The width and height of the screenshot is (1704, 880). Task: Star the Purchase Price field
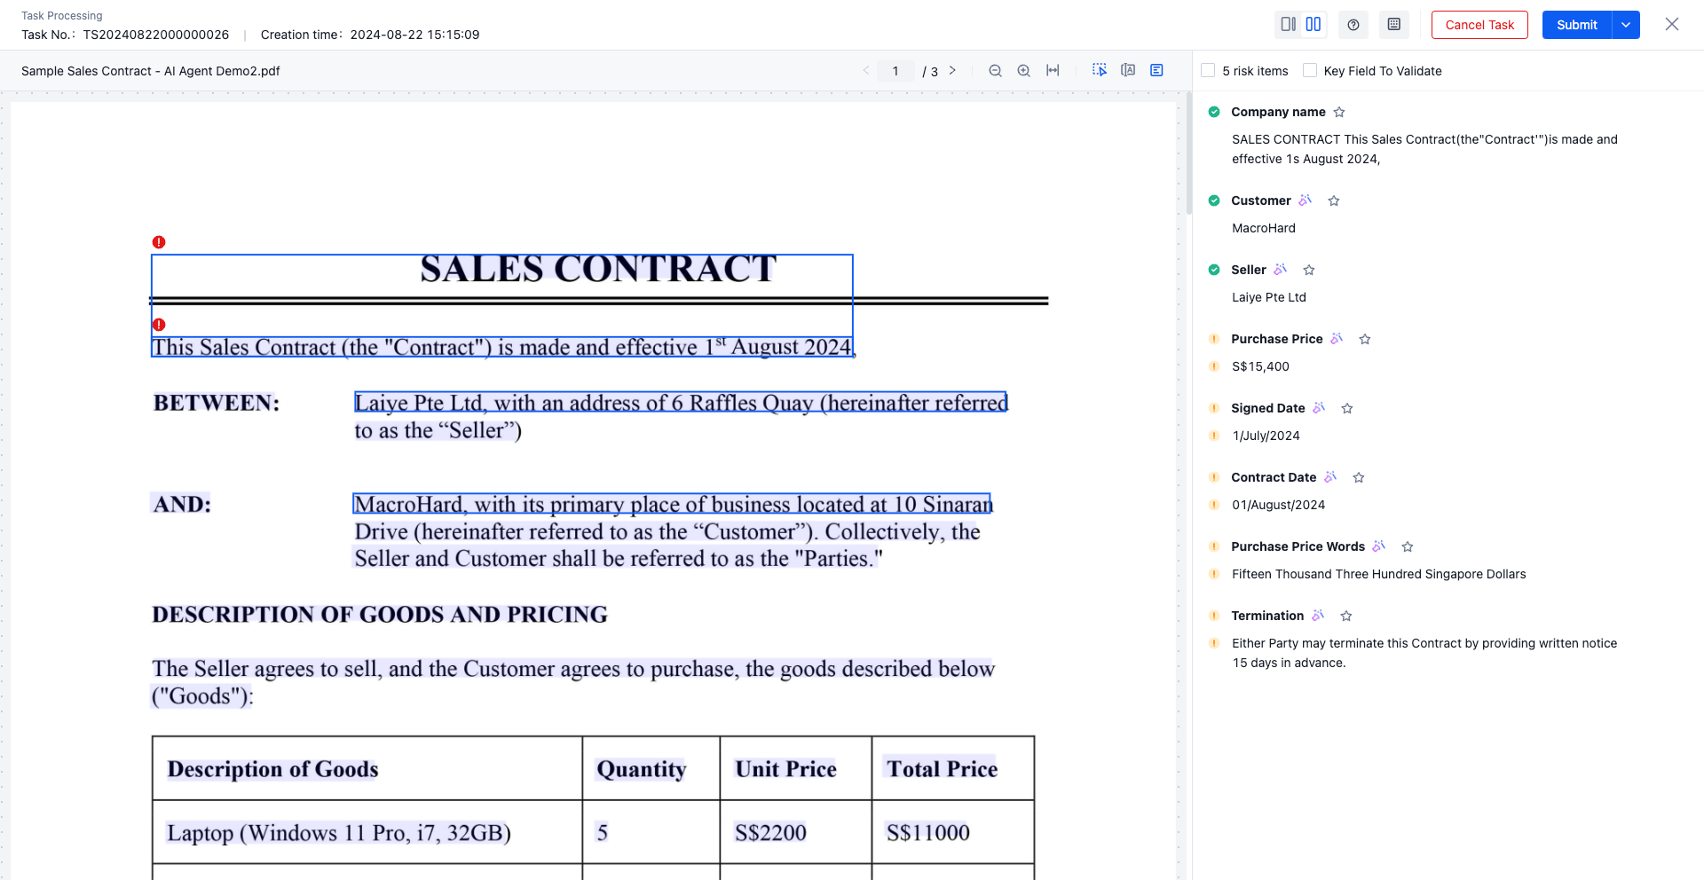1365,339
